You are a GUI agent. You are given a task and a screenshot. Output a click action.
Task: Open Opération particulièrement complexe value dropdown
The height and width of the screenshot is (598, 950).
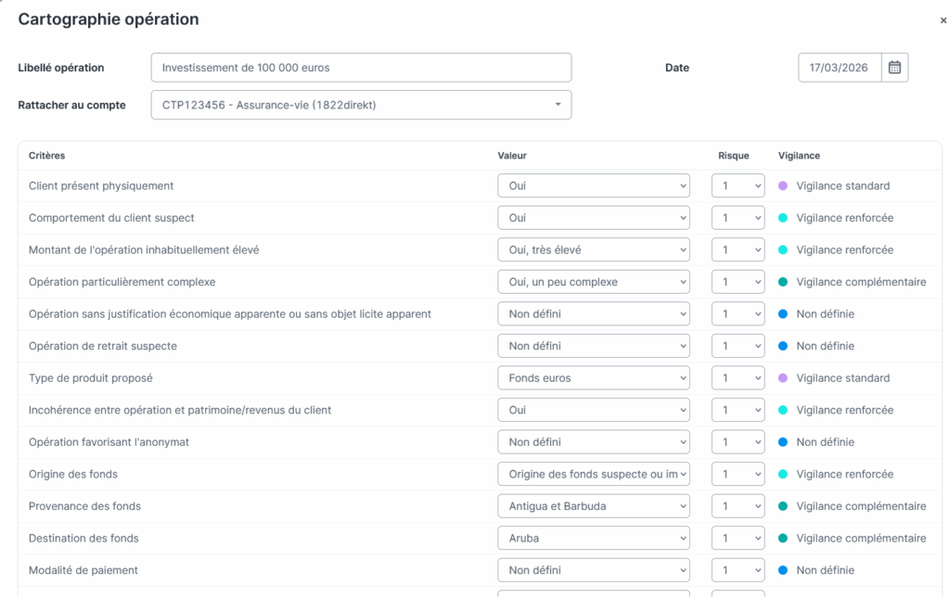coord(594,282)
